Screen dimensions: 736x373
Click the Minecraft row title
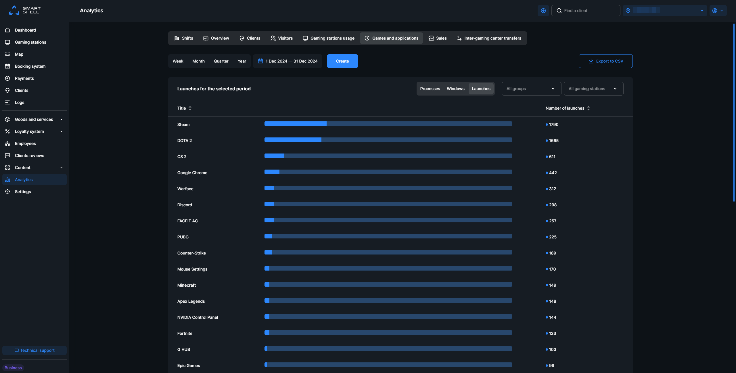pyautogui.click(x=186, y=285)
